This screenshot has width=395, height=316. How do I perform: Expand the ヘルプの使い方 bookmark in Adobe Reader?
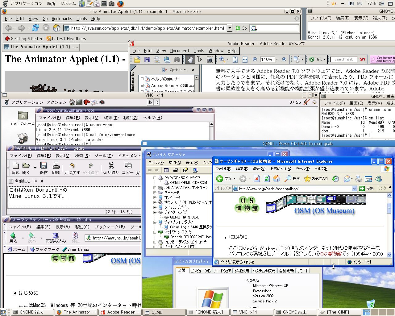[142, 79]
